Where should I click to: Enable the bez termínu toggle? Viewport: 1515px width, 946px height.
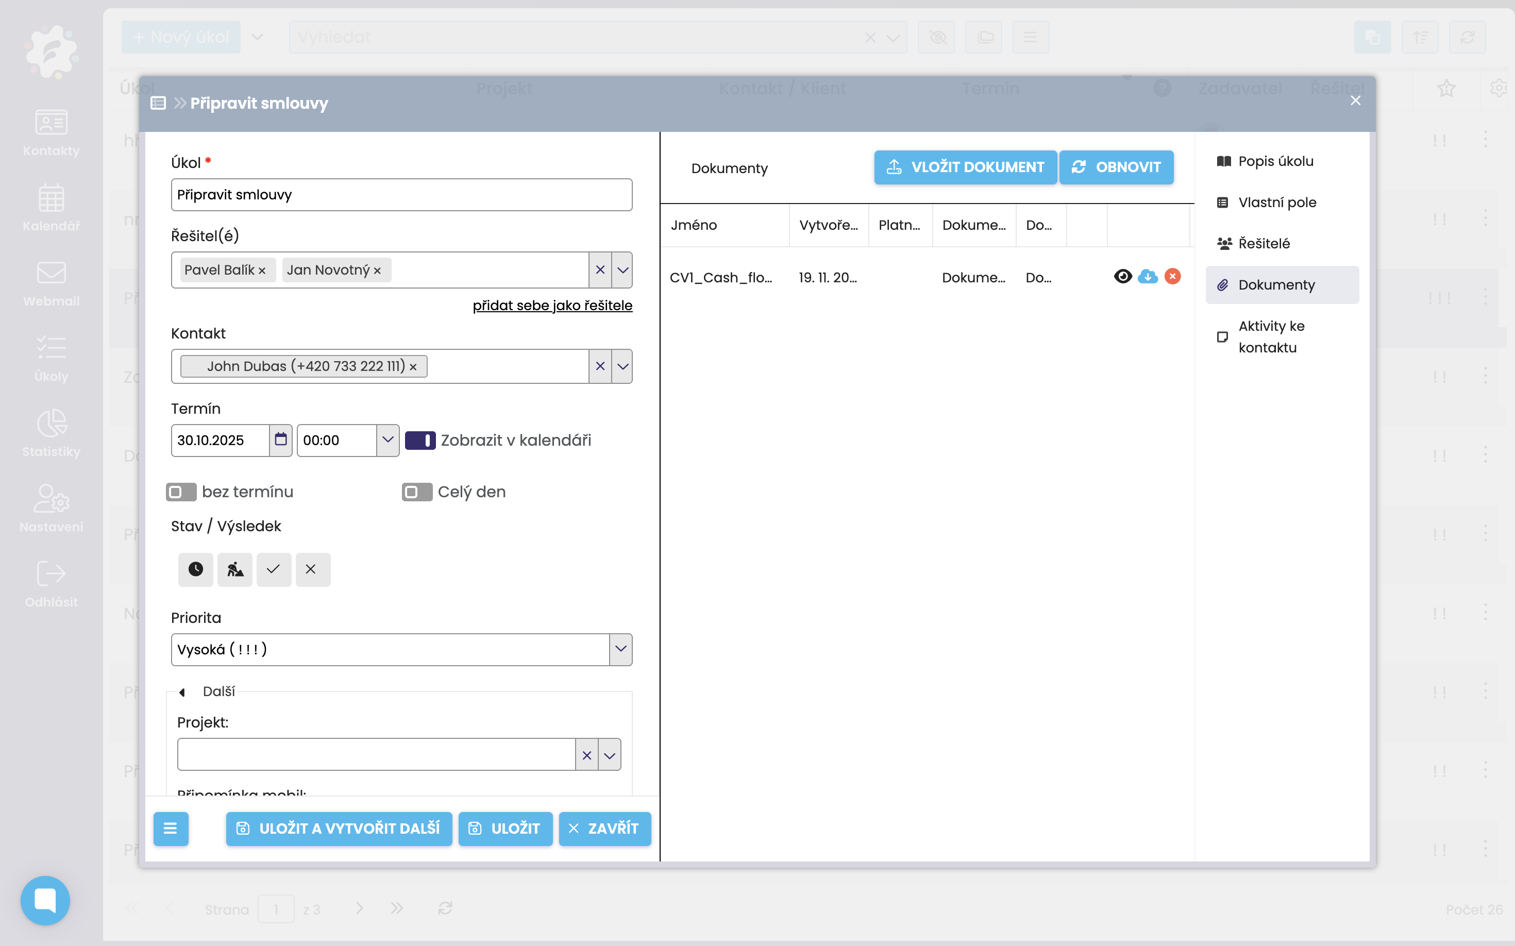coord(181,493)
